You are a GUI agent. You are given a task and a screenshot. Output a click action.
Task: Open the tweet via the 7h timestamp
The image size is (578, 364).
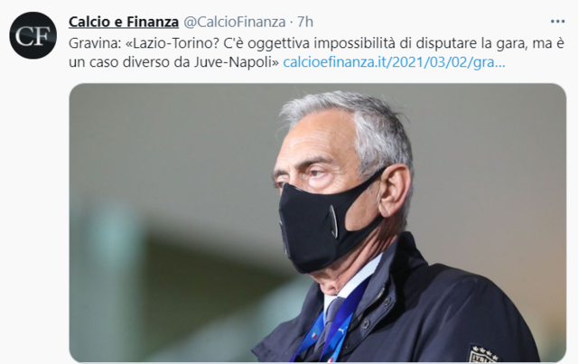[305, 22]
